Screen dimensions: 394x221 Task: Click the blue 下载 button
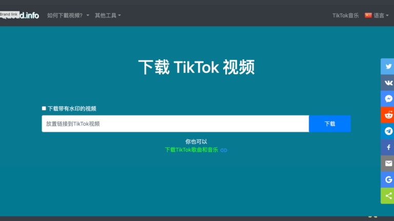pos(330,124)
